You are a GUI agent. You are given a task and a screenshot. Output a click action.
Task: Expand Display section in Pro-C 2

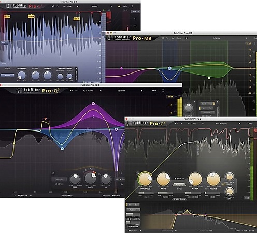[179, 179]
